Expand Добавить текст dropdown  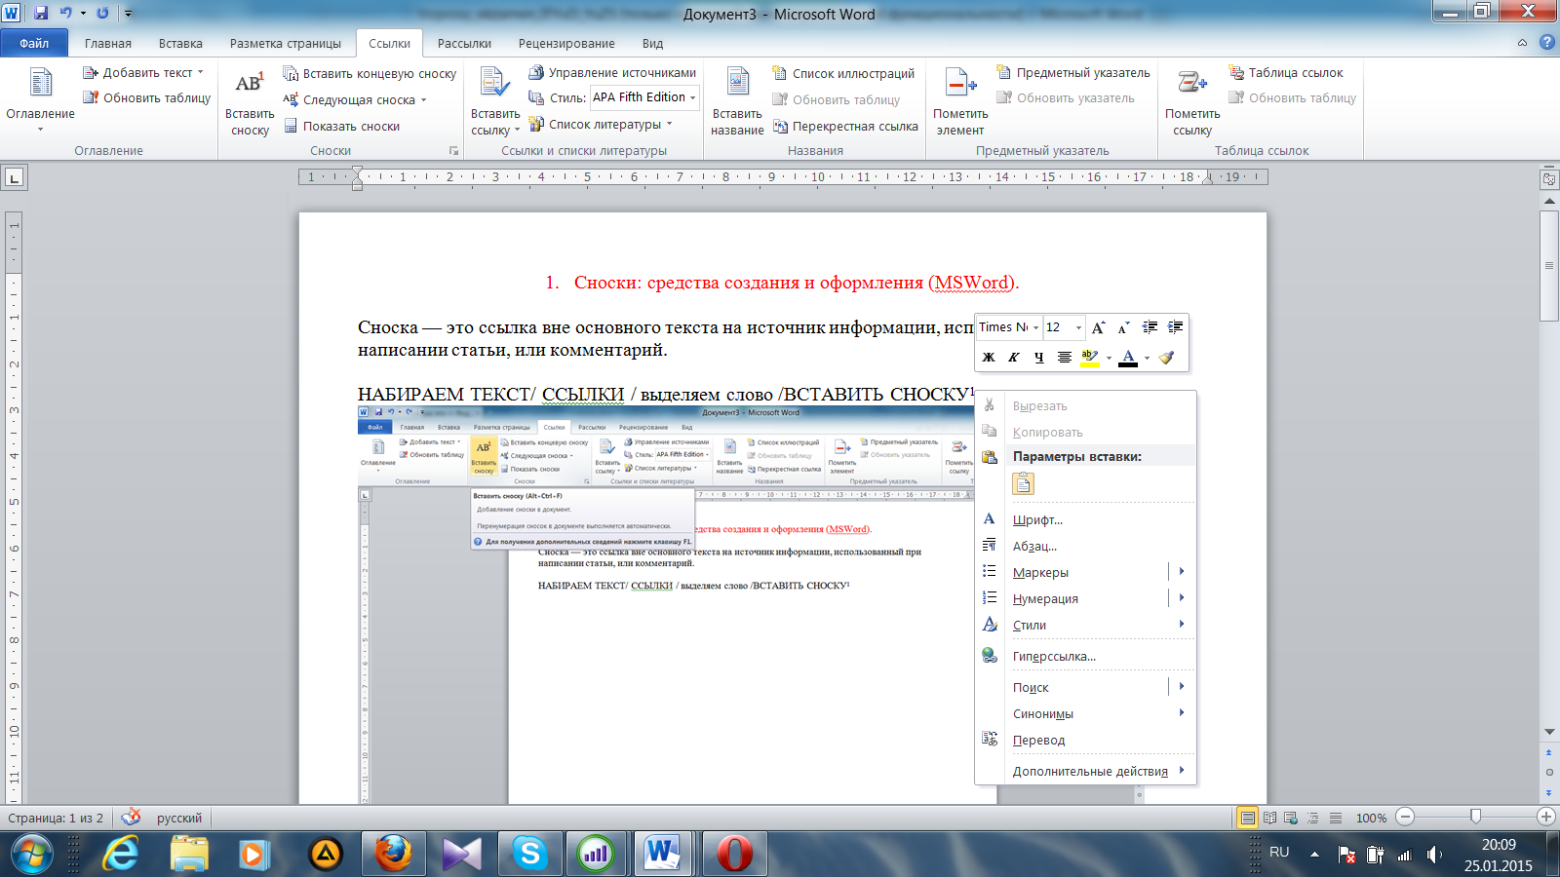[201, 72]
